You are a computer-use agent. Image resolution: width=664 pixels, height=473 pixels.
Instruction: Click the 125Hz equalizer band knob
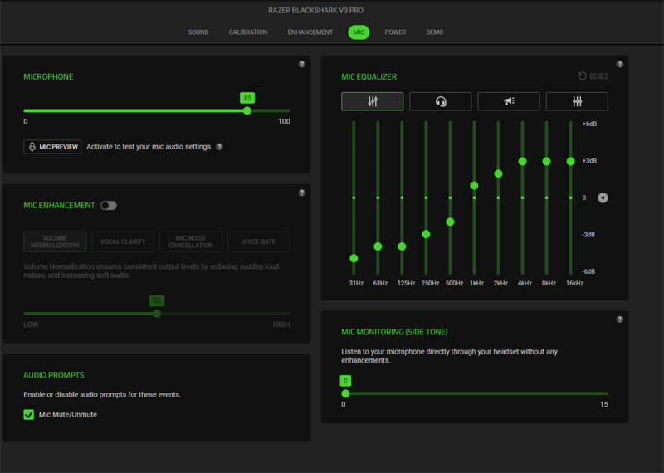pyautogui.click(x=403, y=246)
